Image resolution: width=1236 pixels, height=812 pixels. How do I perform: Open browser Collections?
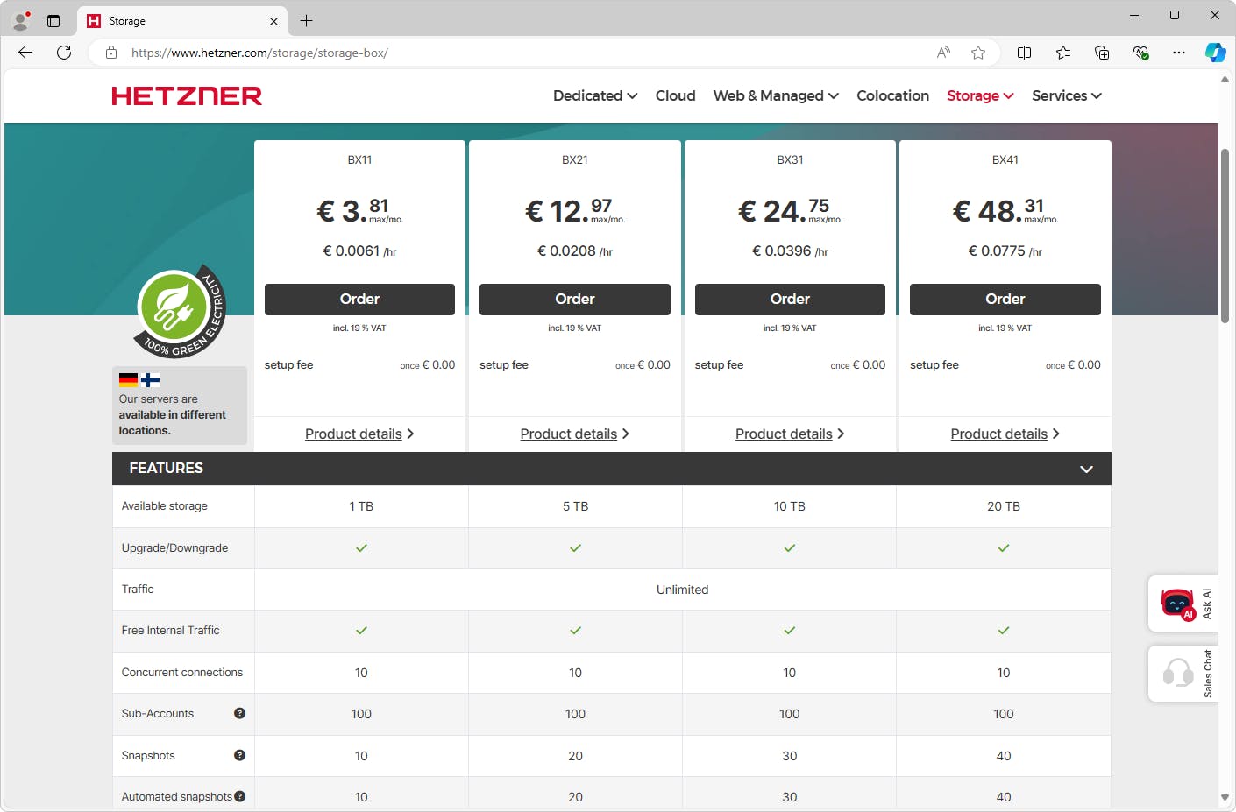pyautogui.click(x=1102, y=53)
